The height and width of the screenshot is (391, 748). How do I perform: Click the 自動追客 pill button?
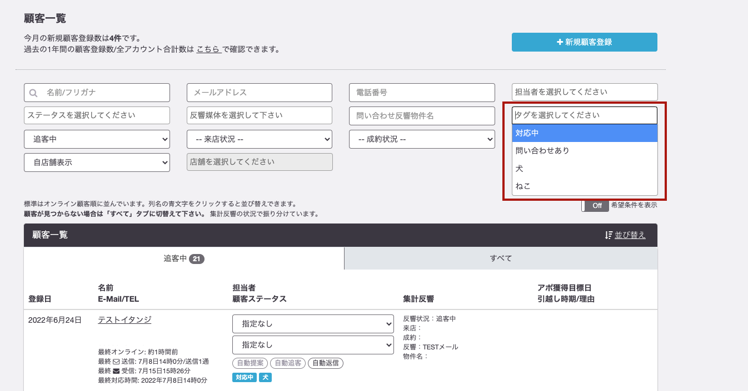click(288, 363)
